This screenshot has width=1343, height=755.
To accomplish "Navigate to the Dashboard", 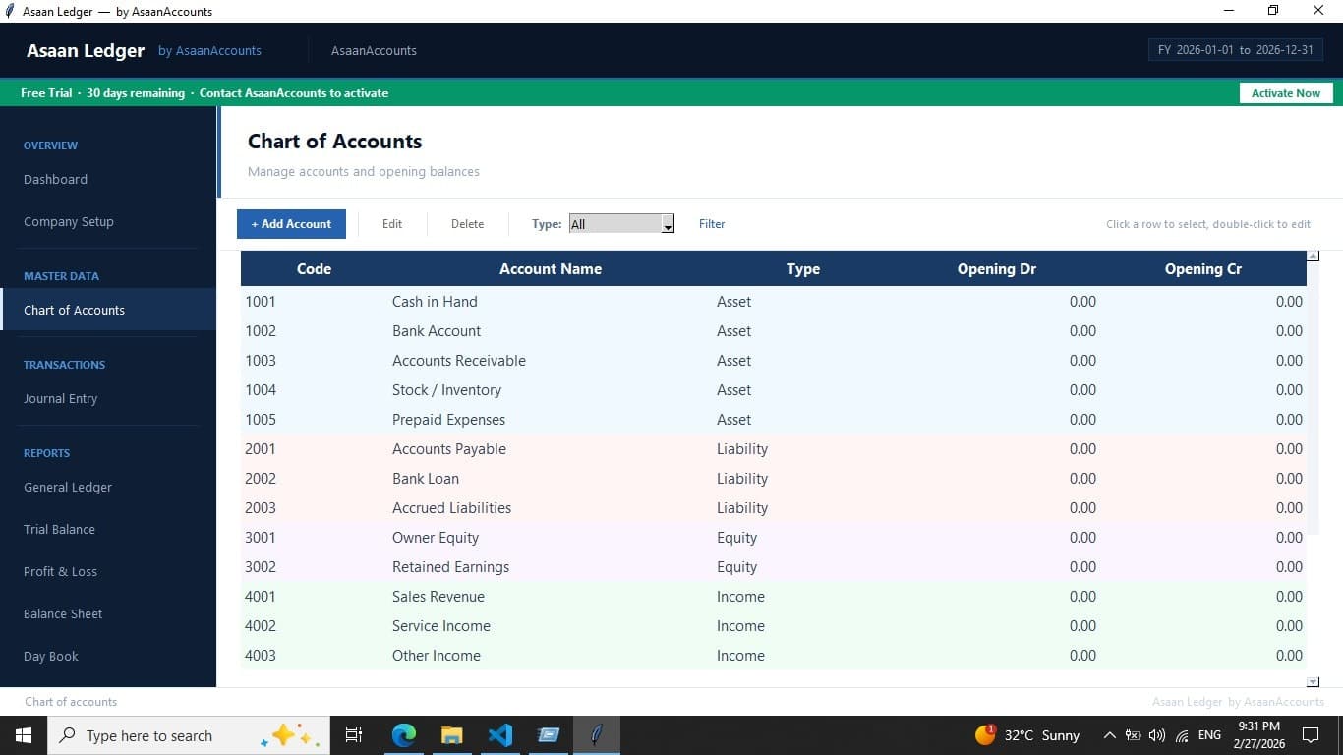I will (55, 179).
